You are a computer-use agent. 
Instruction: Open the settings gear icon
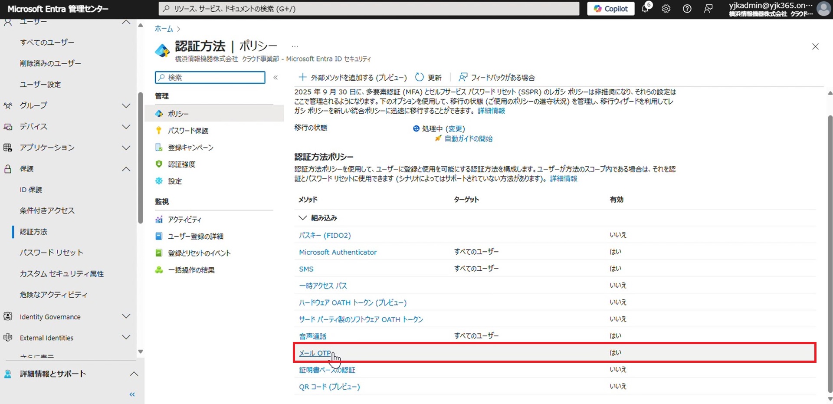click(x=666, y=9)
